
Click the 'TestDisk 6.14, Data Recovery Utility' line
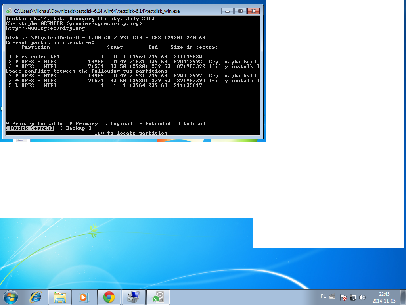tap(80, 18)
